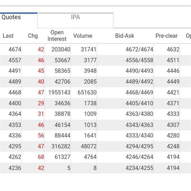Click volume value 31741
Image resolution: width=191 pixels, height=191 pixels.
coord(88,49)
